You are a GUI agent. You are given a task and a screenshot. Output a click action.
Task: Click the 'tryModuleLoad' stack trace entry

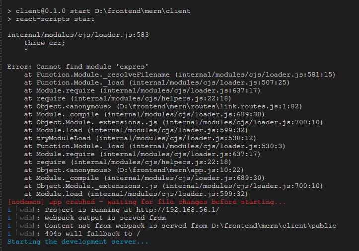pyautogui.click(x=64, y=138)
